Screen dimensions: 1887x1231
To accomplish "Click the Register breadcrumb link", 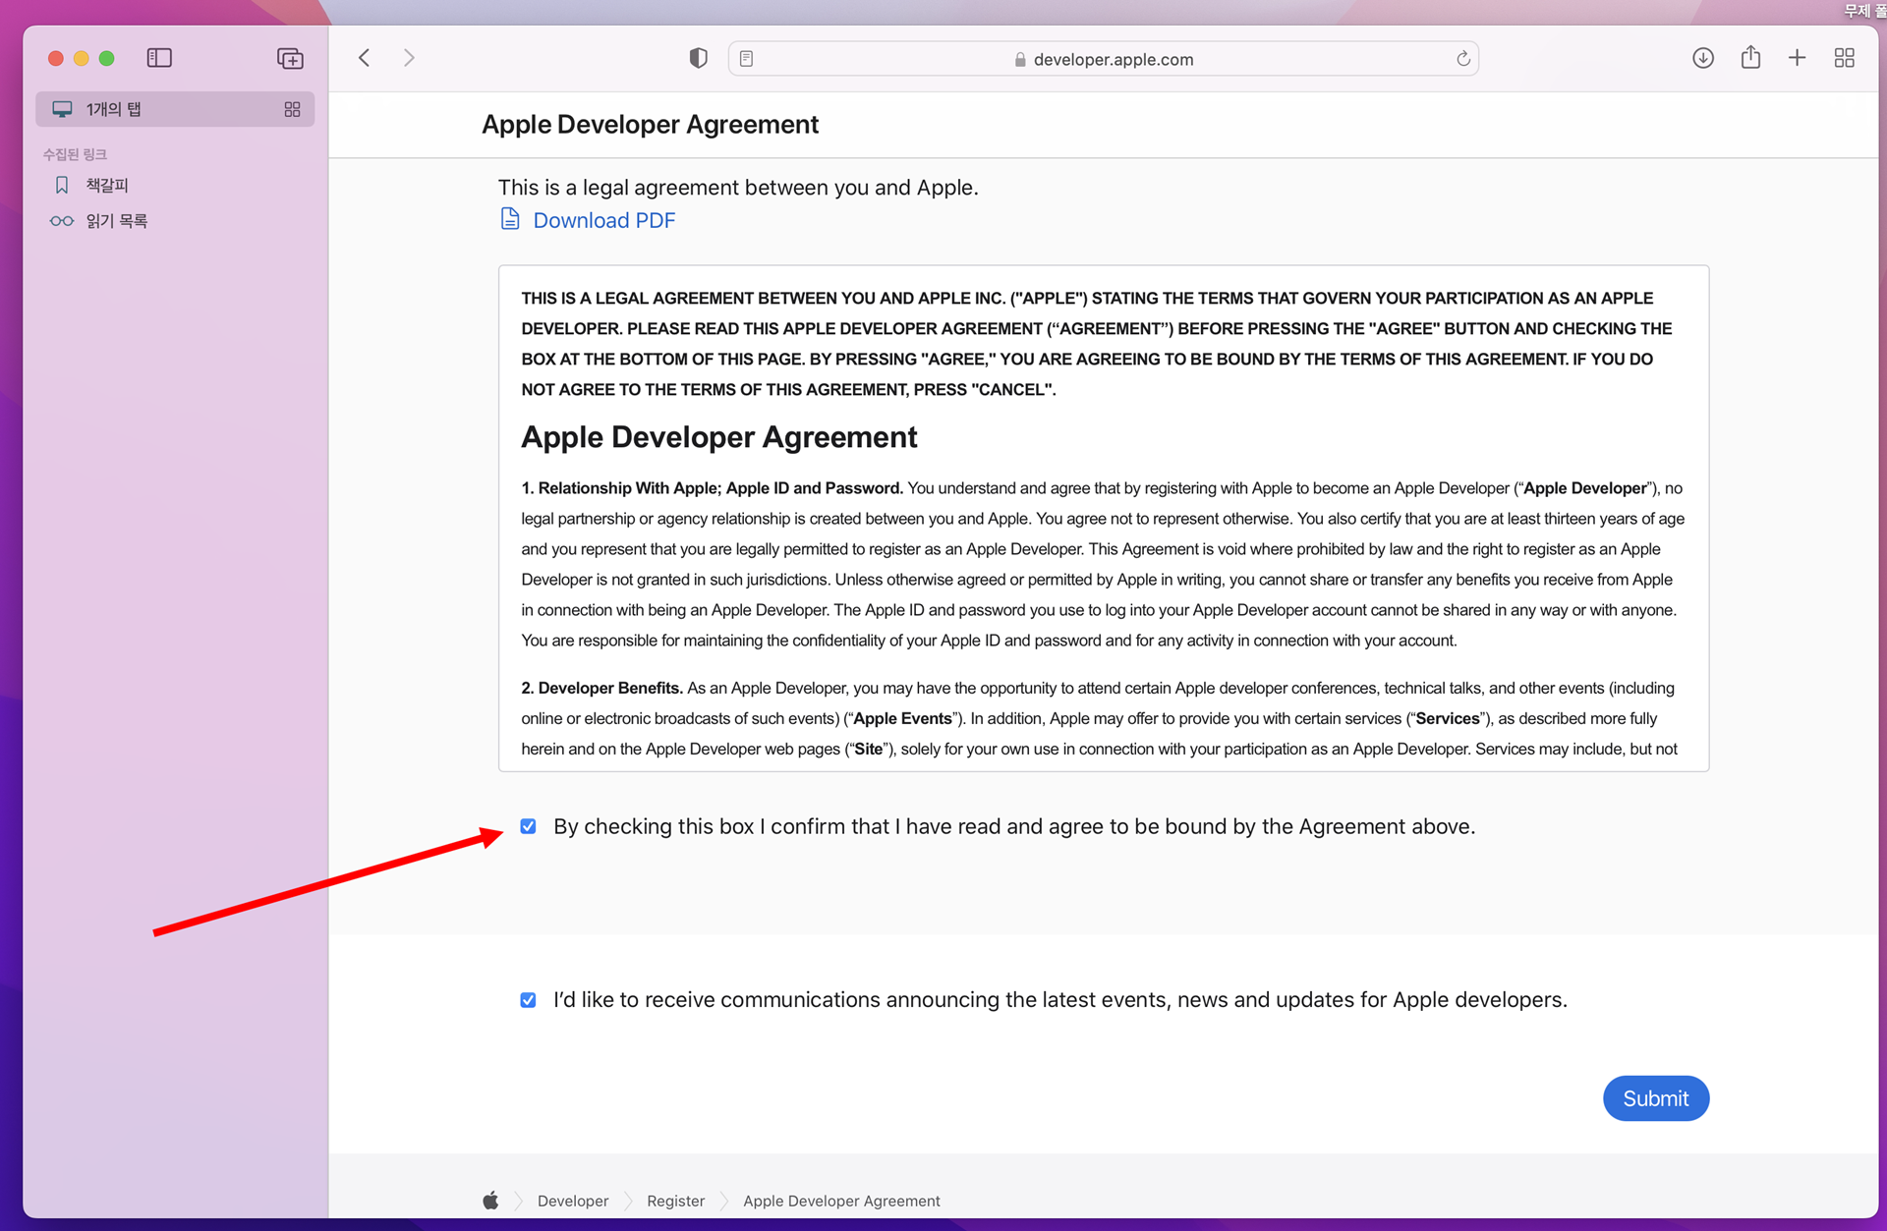I will (675, 1201).
